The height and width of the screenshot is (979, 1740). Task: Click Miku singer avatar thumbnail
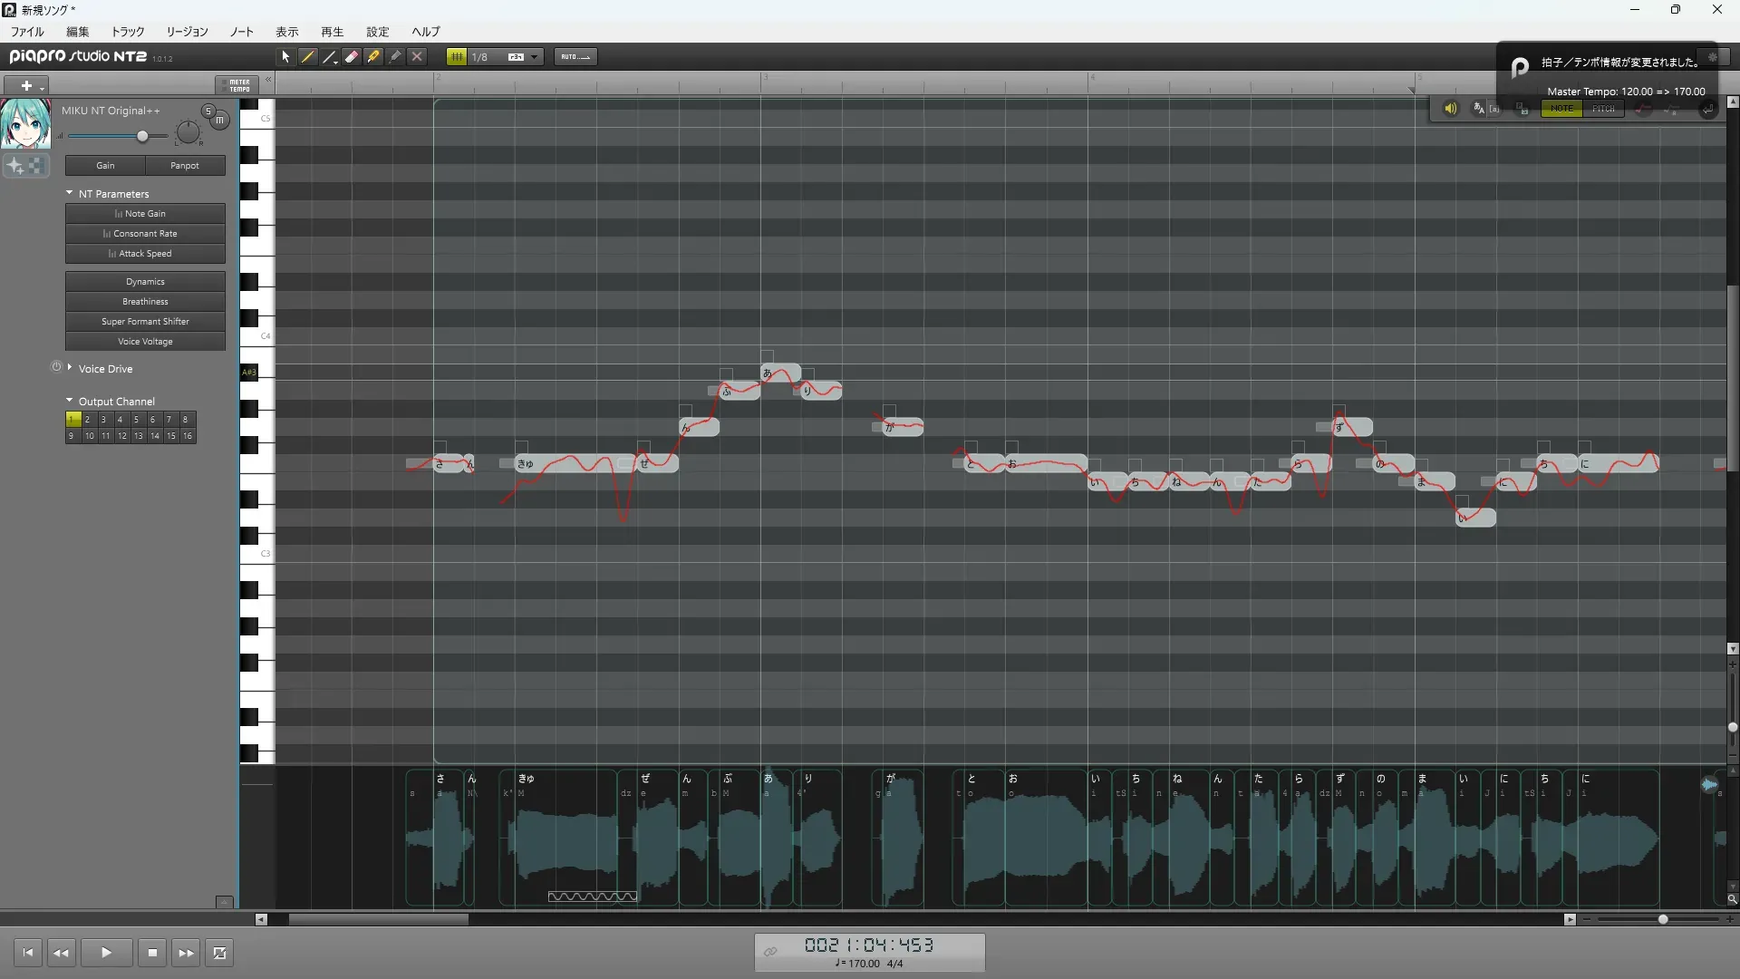pos(25,124)
